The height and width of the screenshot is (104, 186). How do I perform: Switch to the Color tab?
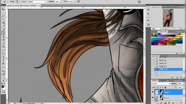click(x=154, y=31)
